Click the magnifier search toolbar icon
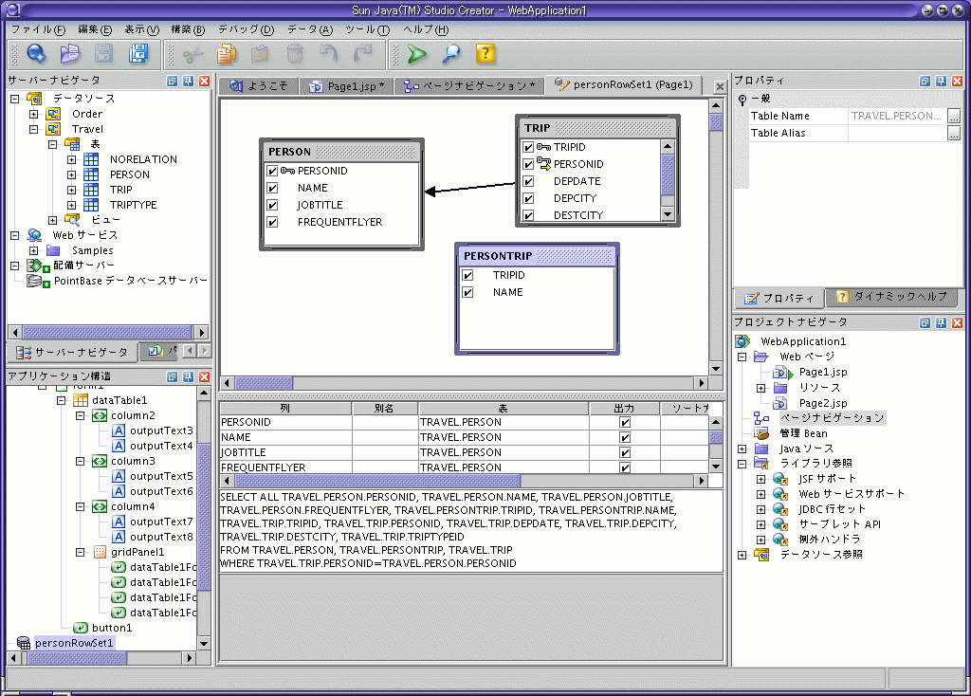 [x=450, y=54]
